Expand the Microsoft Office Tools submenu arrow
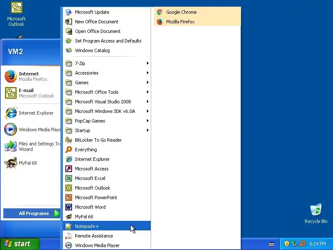Viewport: 333px width, 250px height. pyautogui.click(x=147, y=92)
